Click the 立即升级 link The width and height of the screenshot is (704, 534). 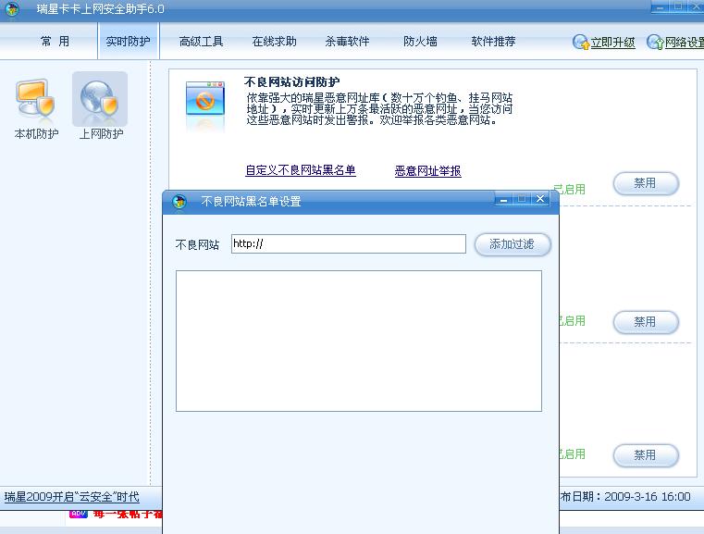pyautogui.click(x=612, y=43)
